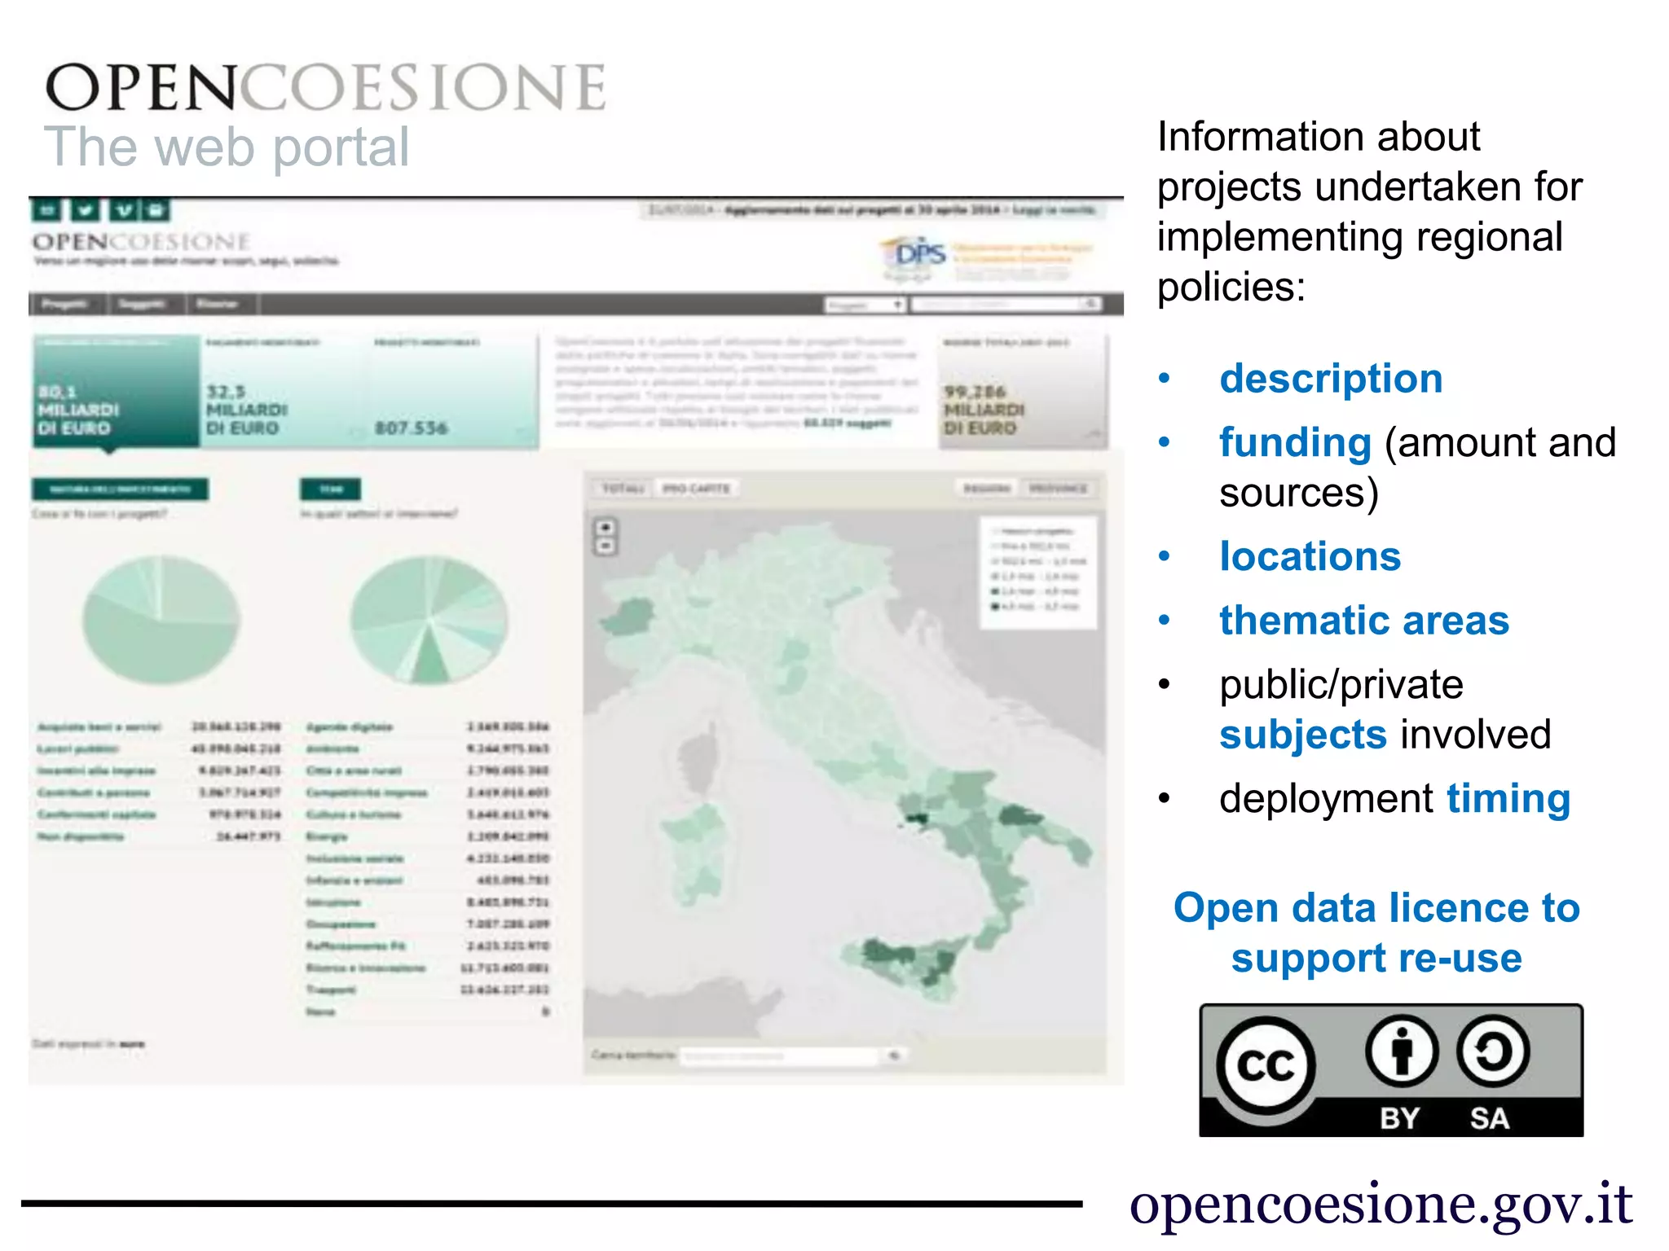The height and width of the screenshot is (1251, 1669).
Task: Click the investment nature pie chart
Action: pyautogui.click(x=161, y=621)
